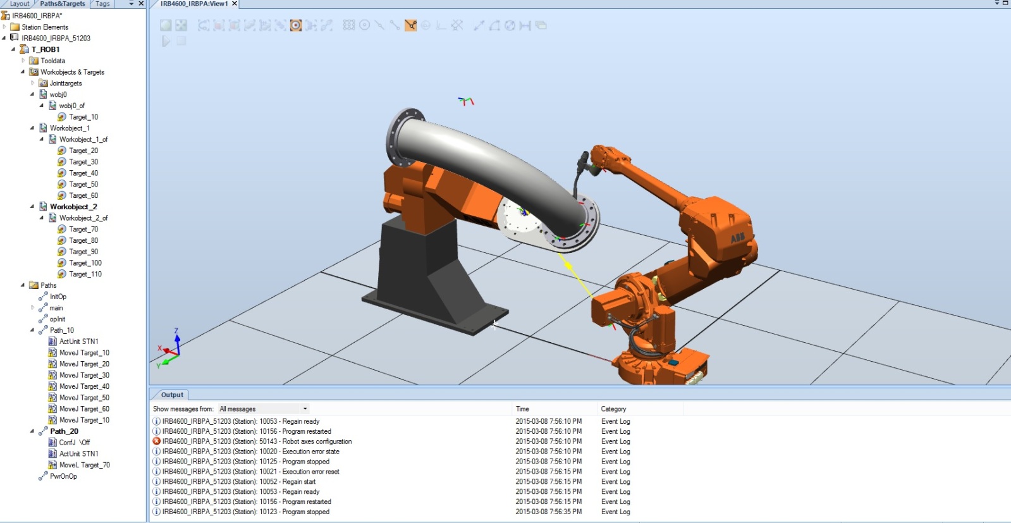Click the instruction icon beside MoveJ Target_30
The height and width of the screenshot is (523, 1011).
pos(52,375)
